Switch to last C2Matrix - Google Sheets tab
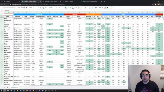 [x=93, y=2]
